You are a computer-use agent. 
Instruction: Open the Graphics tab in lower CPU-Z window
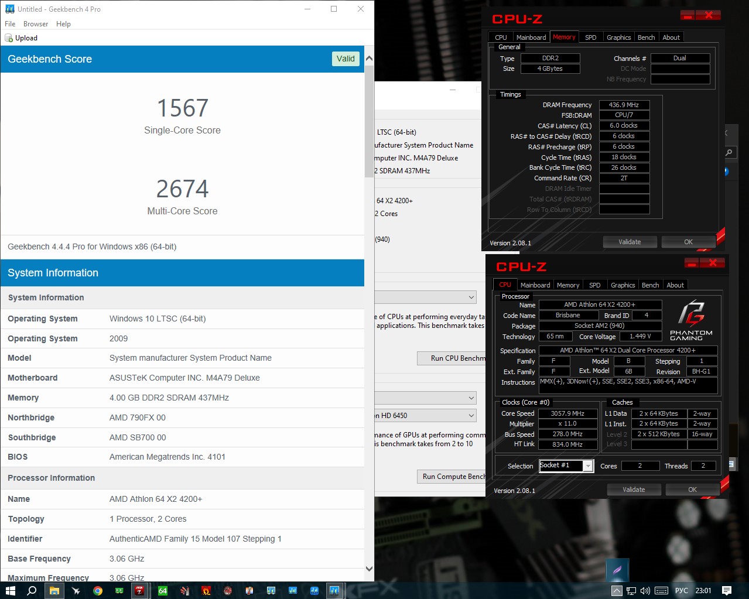[623, 285]
